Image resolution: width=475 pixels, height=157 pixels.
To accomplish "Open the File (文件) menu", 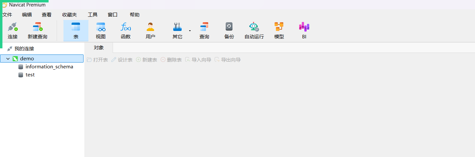I will (7, 15).
